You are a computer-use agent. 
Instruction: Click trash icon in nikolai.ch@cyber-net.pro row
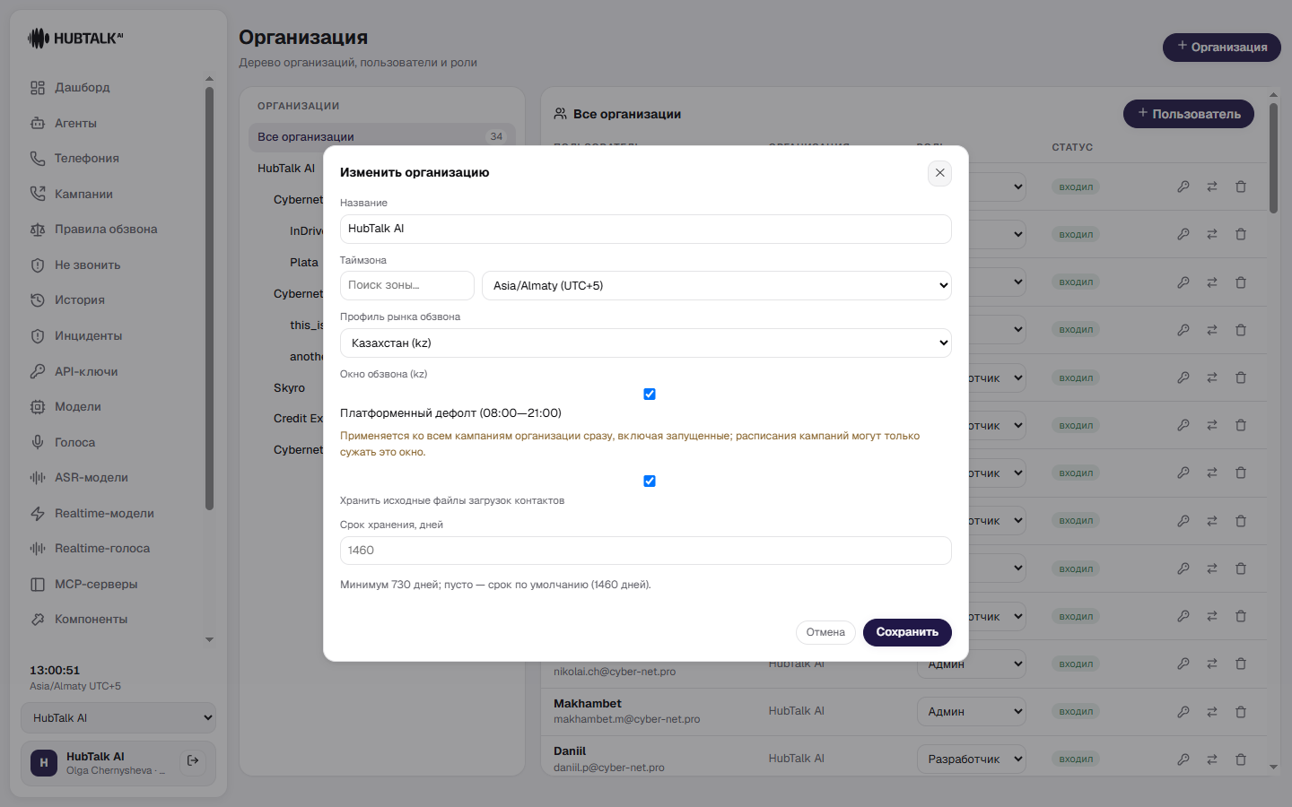coord(1241,664)
